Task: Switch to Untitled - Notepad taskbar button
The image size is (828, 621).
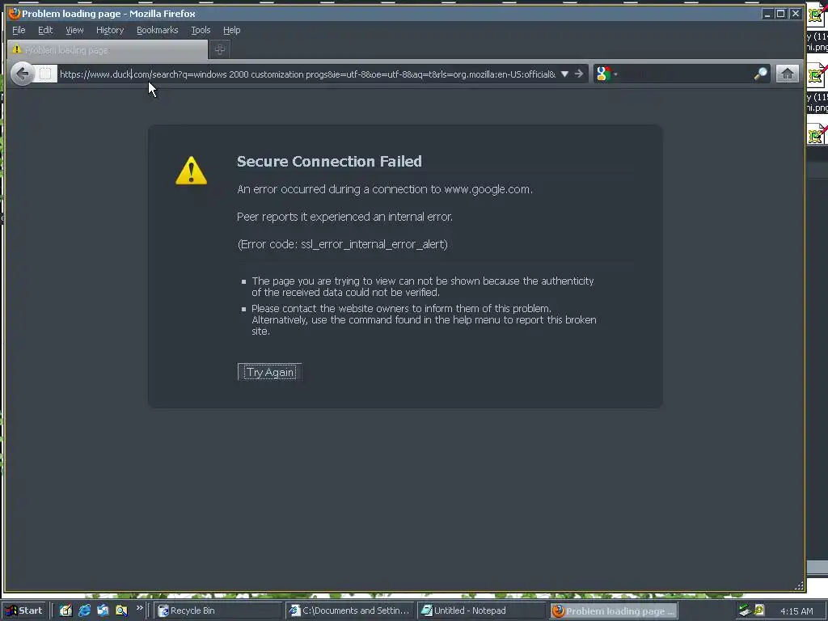Action: coord(481,610)
